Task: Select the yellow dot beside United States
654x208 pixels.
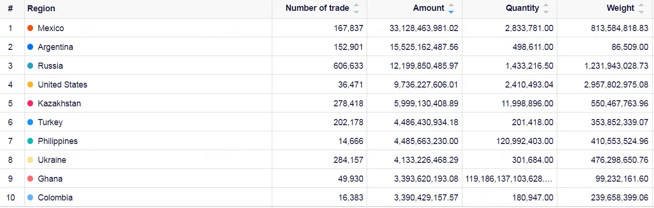Action: pyautogui.click(x=30, y=85)
